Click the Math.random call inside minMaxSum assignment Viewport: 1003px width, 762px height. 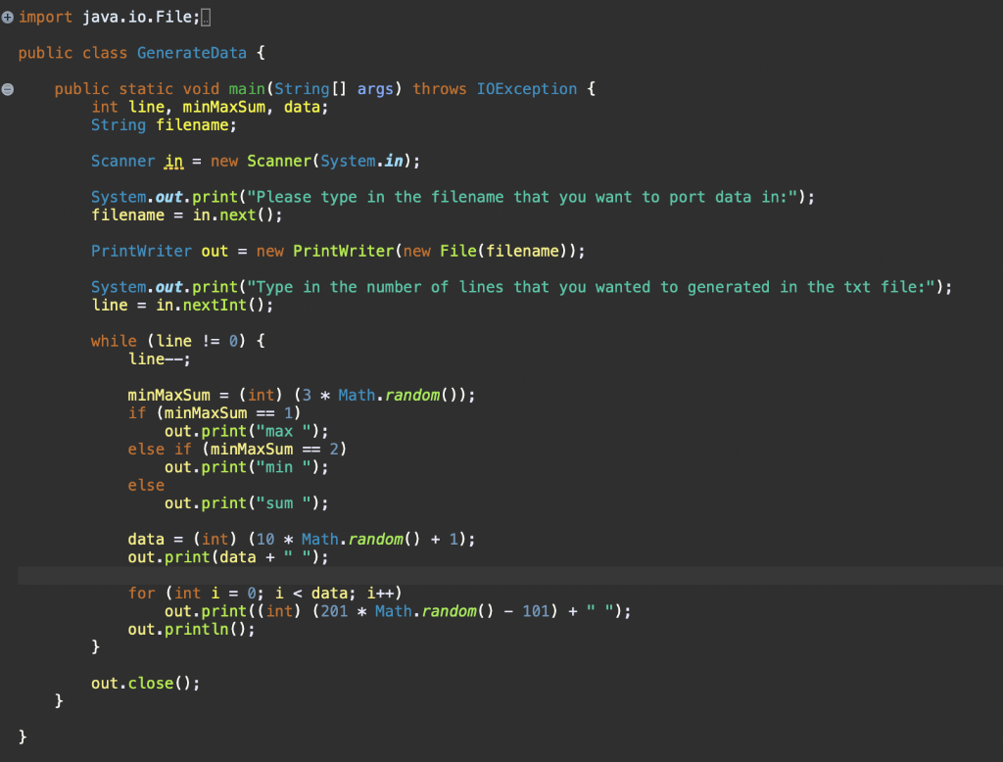pos(390,395)
